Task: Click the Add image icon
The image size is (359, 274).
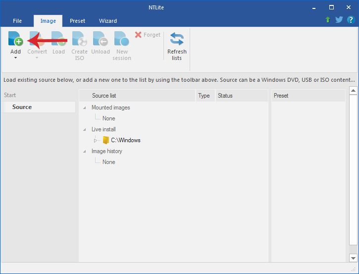Action: (15, 39)
